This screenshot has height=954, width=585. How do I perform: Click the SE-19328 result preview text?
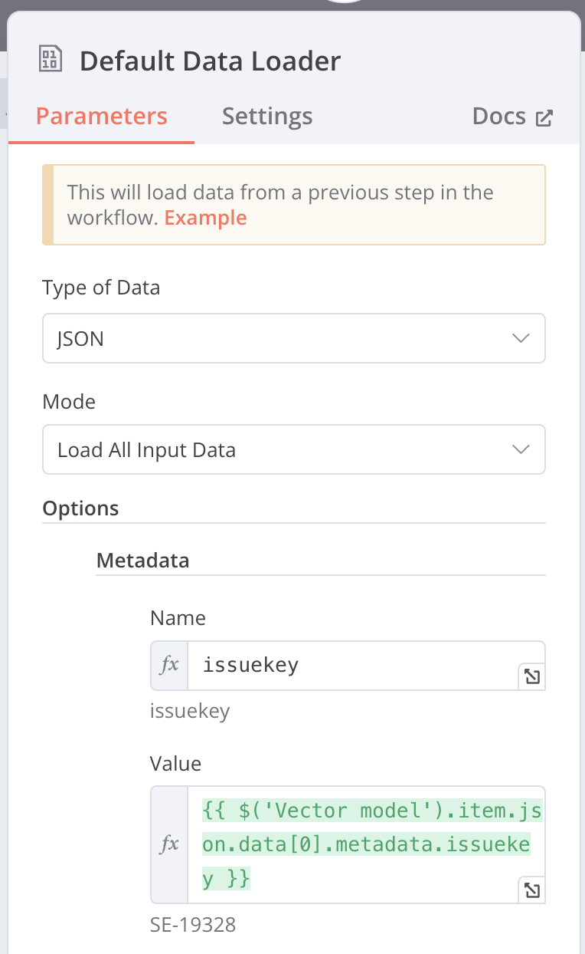tap(193, 925)
